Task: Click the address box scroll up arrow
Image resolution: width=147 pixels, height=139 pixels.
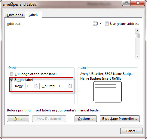Action: click(x=137, y=31)
